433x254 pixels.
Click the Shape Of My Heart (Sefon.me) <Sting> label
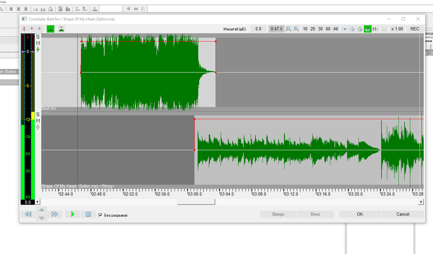78,186
